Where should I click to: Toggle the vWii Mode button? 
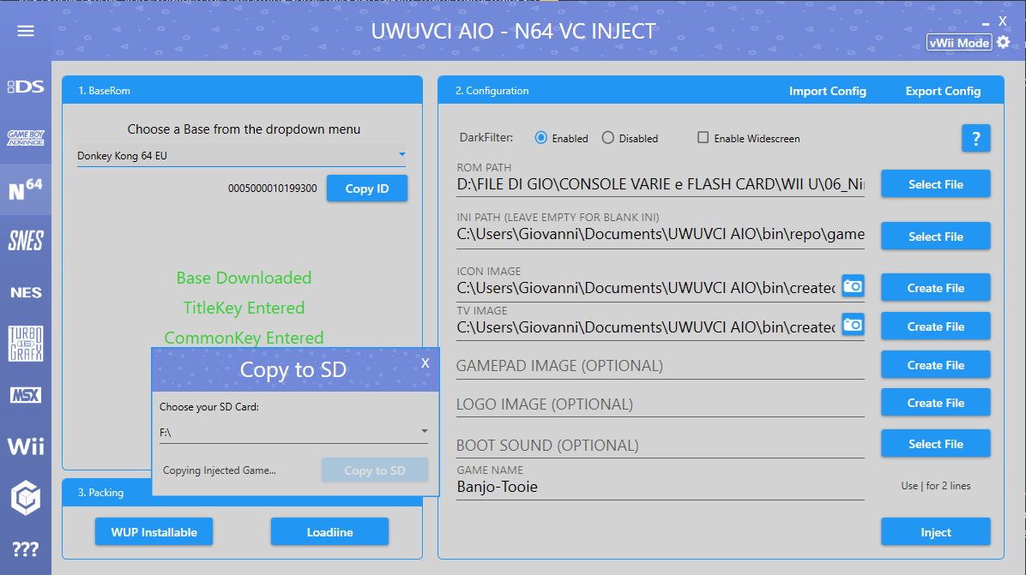point(959,43)
